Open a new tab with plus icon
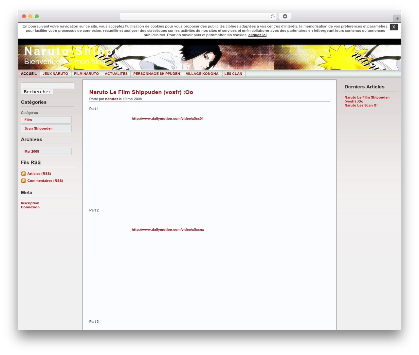Screen dimensions: 419x355 397,19
